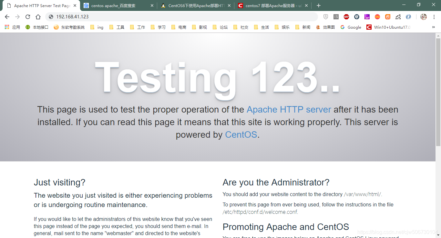The image size is (441, 238).
Task: Open the blue ring extension icon
Action: click(408, 17)
